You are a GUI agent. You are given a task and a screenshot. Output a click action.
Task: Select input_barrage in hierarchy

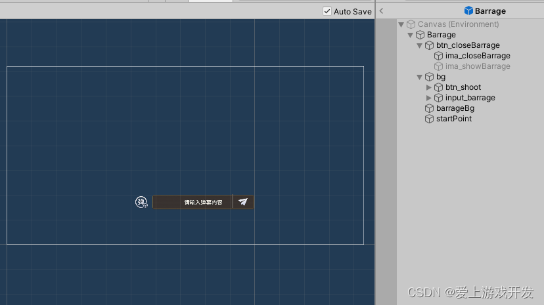(x=470, y=98)
